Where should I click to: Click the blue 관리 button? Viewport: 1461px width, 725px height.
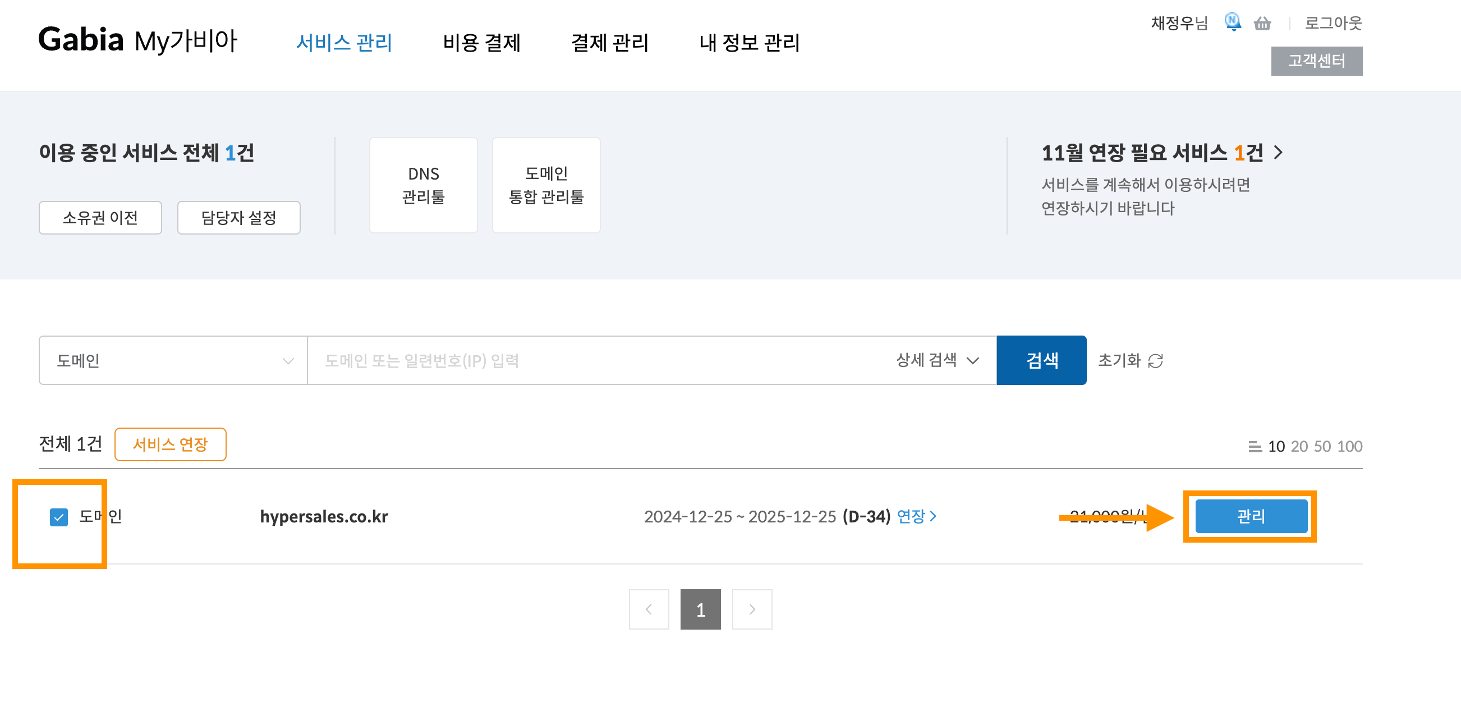1251,516
